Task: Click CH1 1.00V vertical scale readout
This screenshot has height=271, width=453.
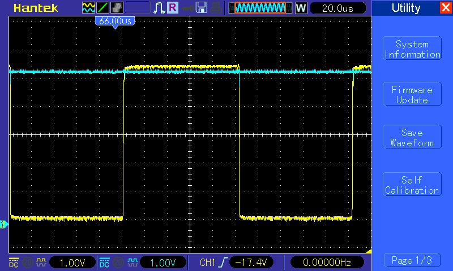Action: [72, 263]
